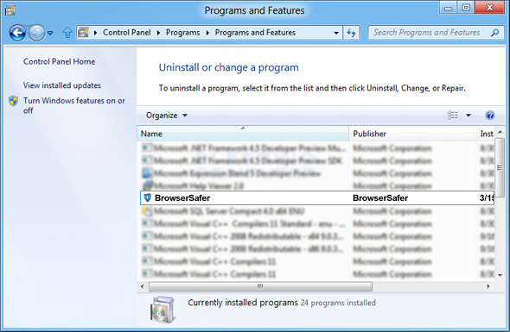
Task: Close the Programs and Features window
Action: coord(489,8)
